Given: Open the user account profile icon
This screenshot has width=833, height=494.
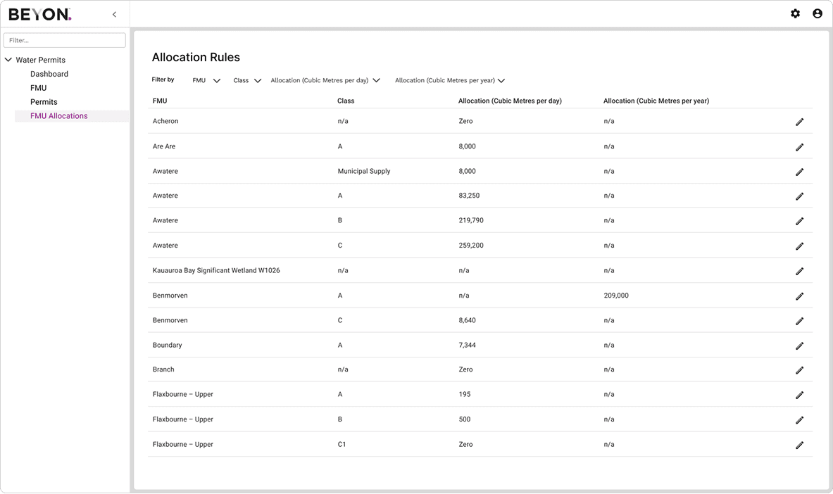Looking at the screenshot, I should (x=818, y=14).
